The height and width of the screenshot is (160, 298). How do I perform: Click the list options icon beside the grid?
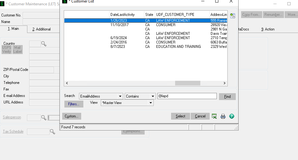232,16
